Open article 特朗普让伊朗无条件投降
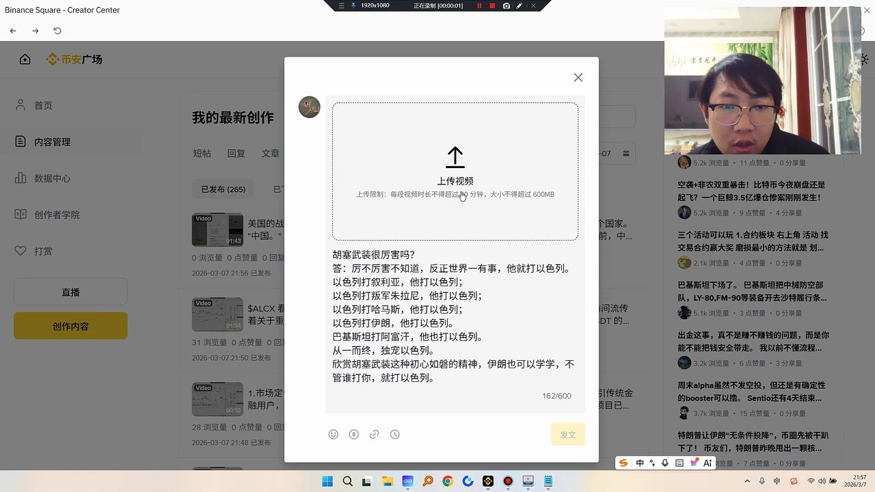This screenshot has width=875, height=492. point(752,441)
